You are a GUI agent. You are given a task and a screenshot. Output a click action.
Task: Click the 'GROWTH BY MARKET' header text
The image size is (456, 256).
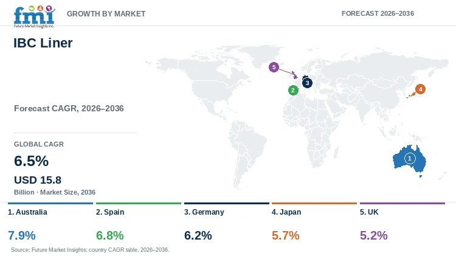pyautogui.click(x=106, y=13)
